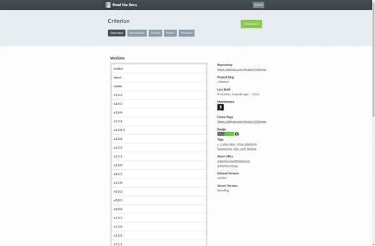Open criterion.rtfd.io short URL

coord(227,165)
